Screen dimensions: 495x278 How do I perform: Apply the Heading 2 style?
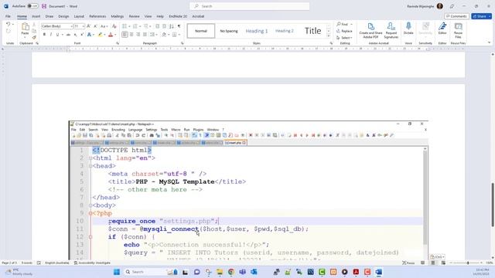point(284,31)
